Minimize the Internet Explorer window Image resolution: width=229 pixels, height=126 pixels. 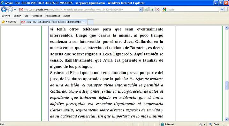click(x=216, y=3)
